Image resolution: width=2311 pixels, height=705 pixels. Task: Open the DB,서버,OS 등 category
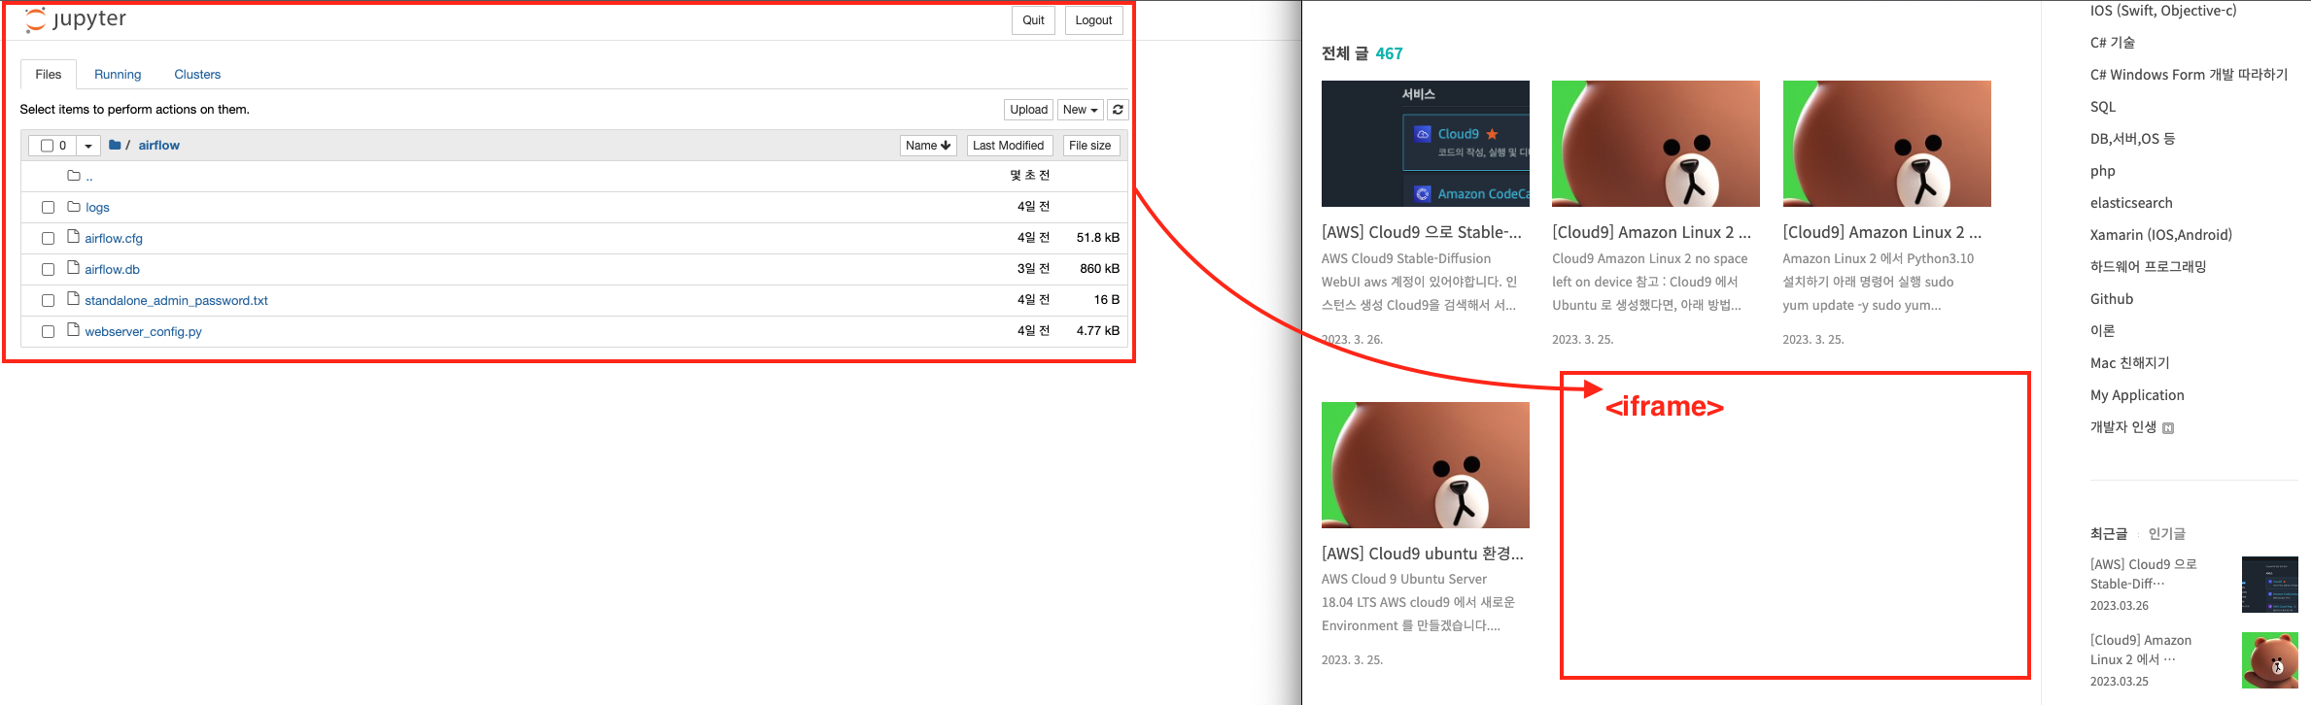[2132, 139]
